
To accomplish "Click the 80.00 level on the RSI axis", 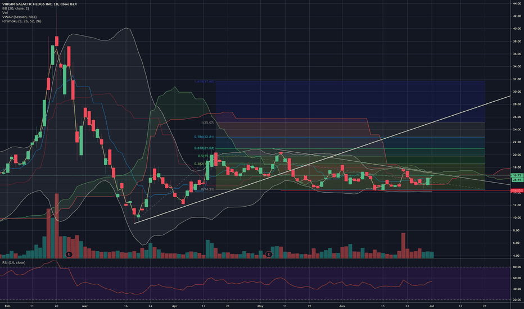I will coord(517,267).
